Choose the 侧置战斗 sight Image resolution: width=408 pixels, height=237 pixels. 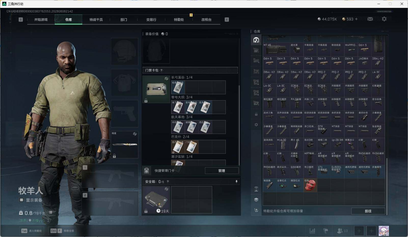click(351, 145)
